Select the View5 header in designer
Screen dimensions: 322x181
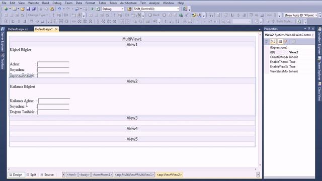(132, 139)
